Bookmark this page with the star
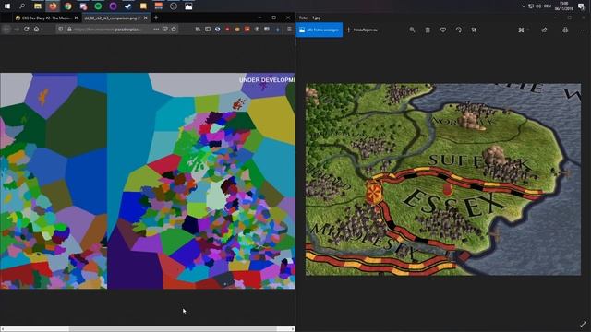591x332 pixels. [x=174, y=29]
